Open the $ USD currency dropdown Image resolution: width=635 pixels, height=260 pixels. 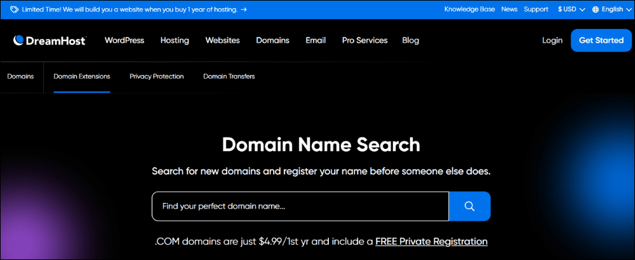[x=571, y=10]
